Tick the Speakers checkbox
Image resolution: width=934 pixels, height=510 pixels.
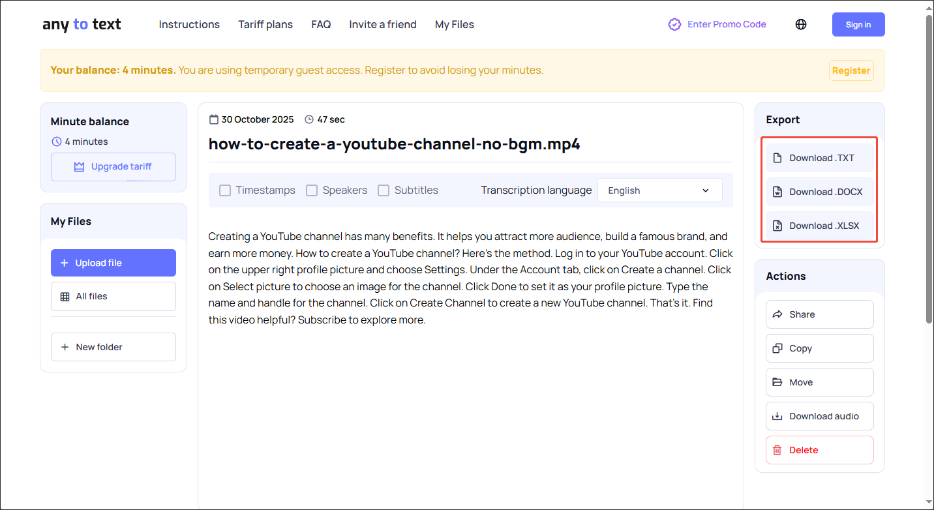point(312,190)
